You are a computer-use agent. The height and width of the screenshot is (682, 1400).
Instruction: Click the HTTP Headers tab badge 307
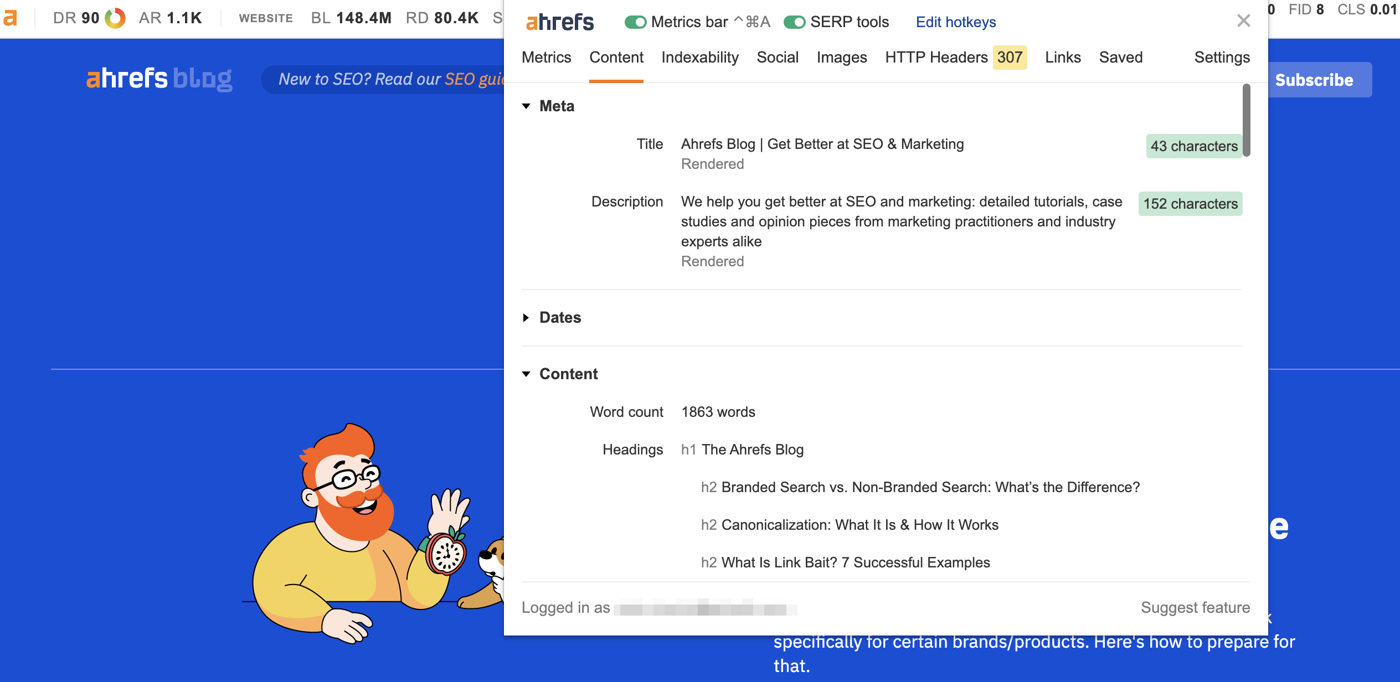point(1010,57)
